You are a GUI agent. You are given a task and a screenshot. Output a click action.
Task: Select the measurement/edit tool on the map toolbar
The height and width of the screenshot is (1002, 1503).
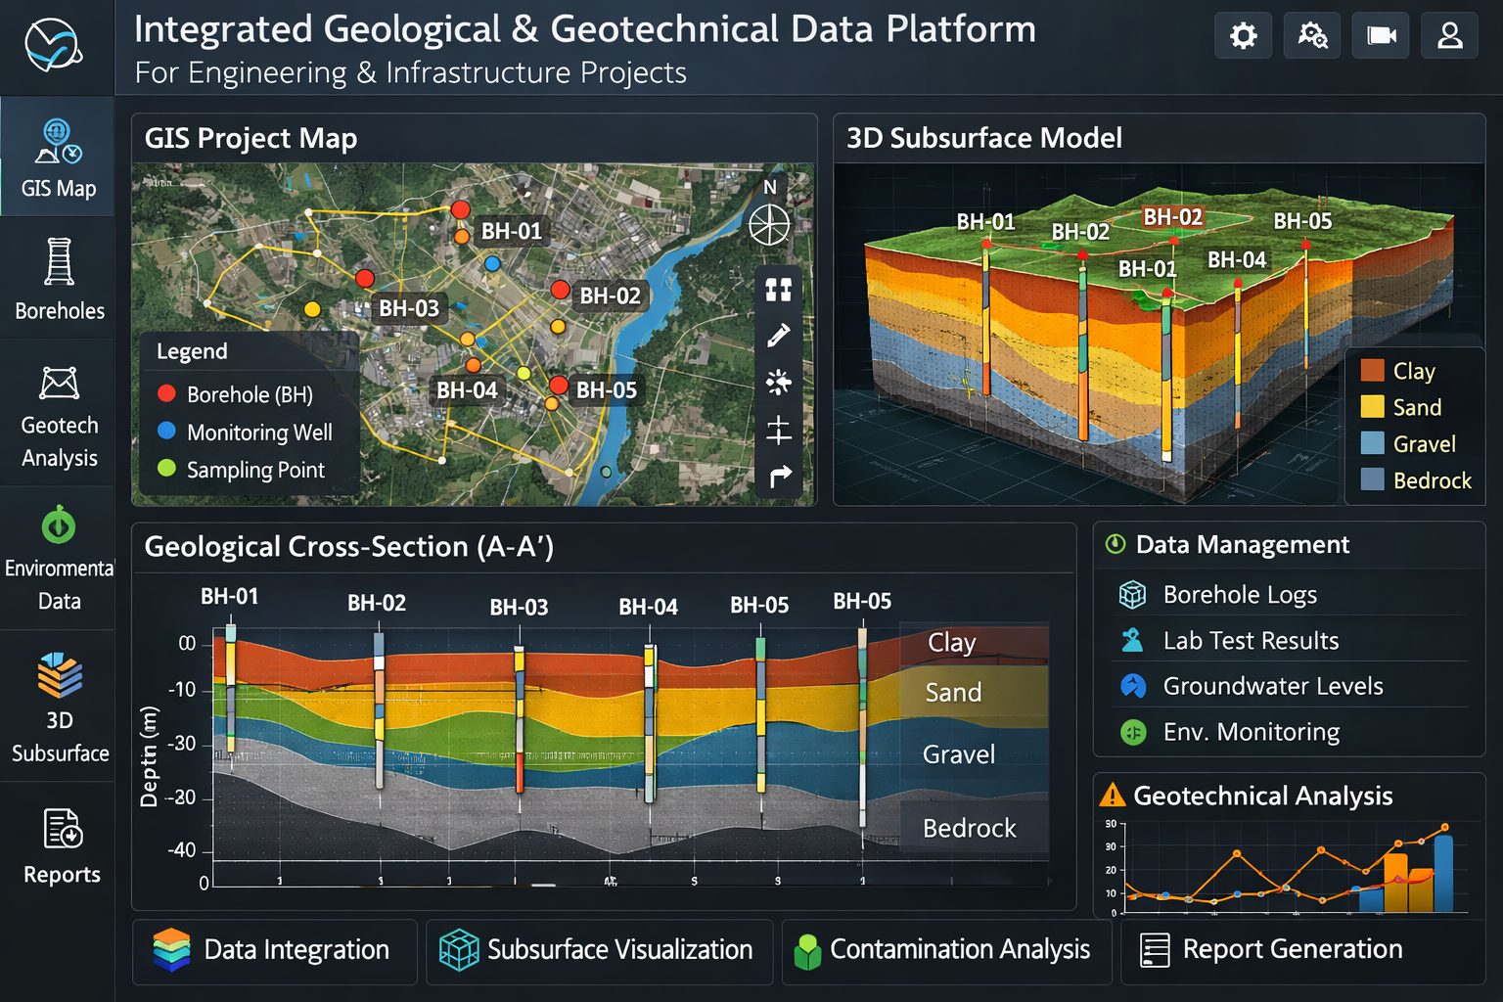click(778, 334)
